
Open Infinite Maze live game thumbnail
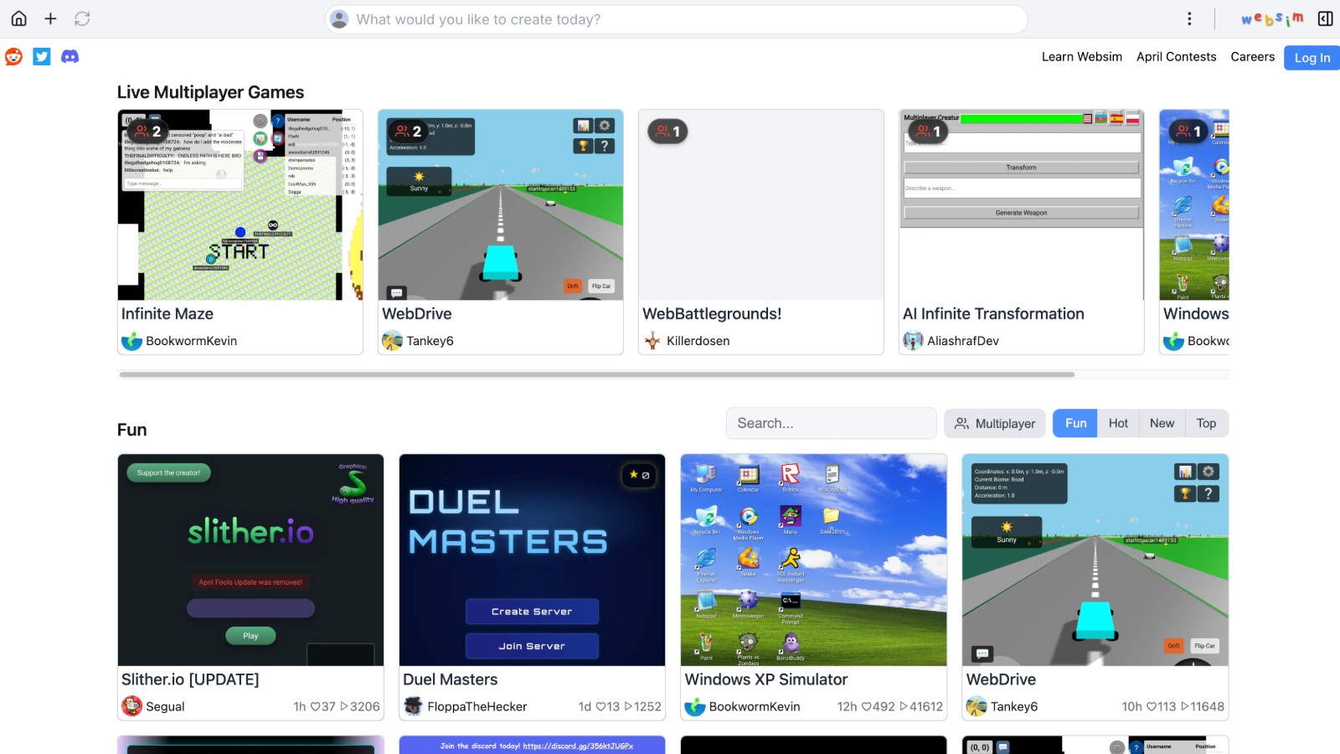point(240,204)
